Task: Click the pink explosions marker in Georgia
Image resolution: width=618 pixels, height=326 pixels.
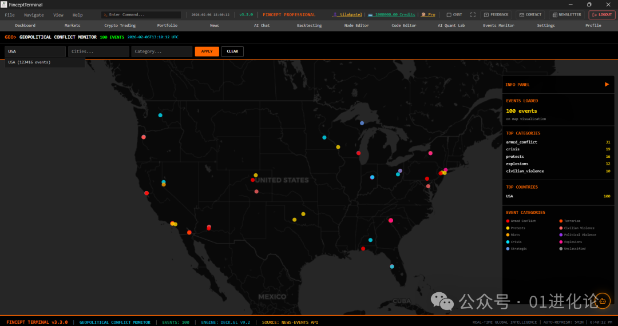Action: 391,221
